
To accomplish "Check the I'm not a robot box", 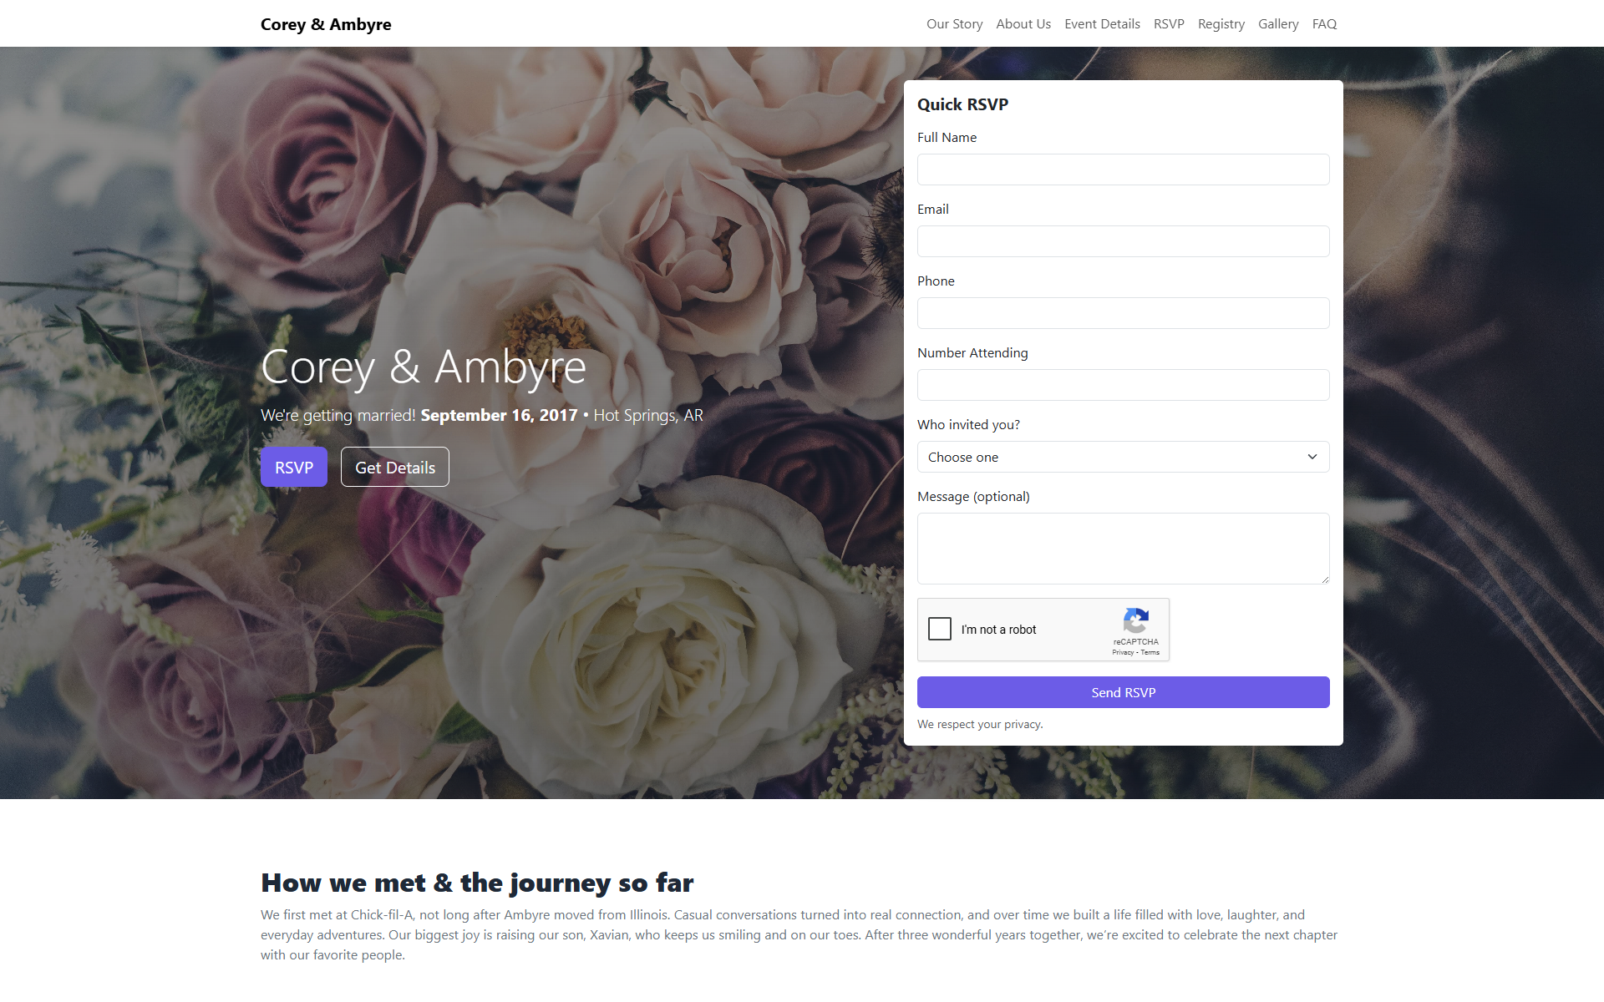I will coord(940,629).
